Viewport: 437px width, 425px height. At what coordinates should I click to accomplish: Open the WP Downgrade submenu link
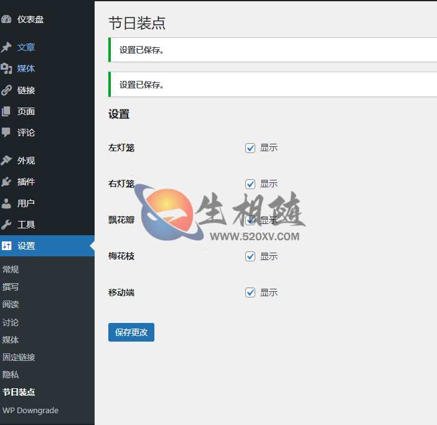point(31,410)
